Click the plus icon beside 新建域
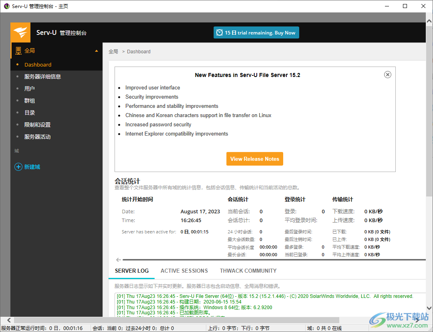433x332 pixels. click(x=18, y=167)
